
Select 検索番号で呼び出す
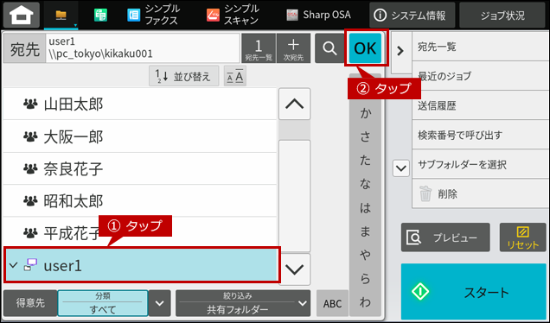[x=481, y=135]
